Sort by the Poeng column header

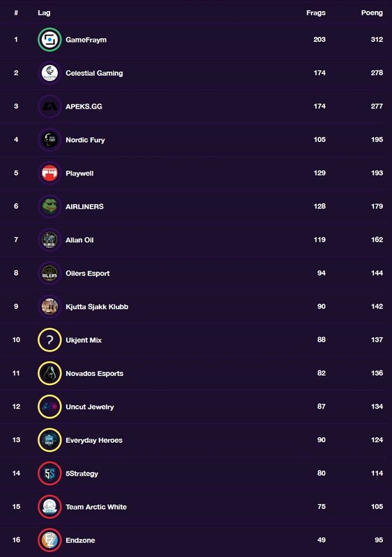pyautogui.click(x=372, y=13)
